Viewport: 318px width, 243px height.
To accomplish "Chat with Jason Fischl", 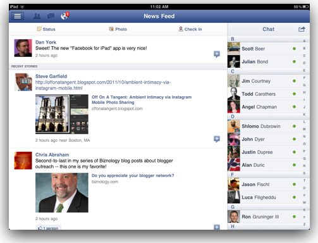I will point(265,184).
